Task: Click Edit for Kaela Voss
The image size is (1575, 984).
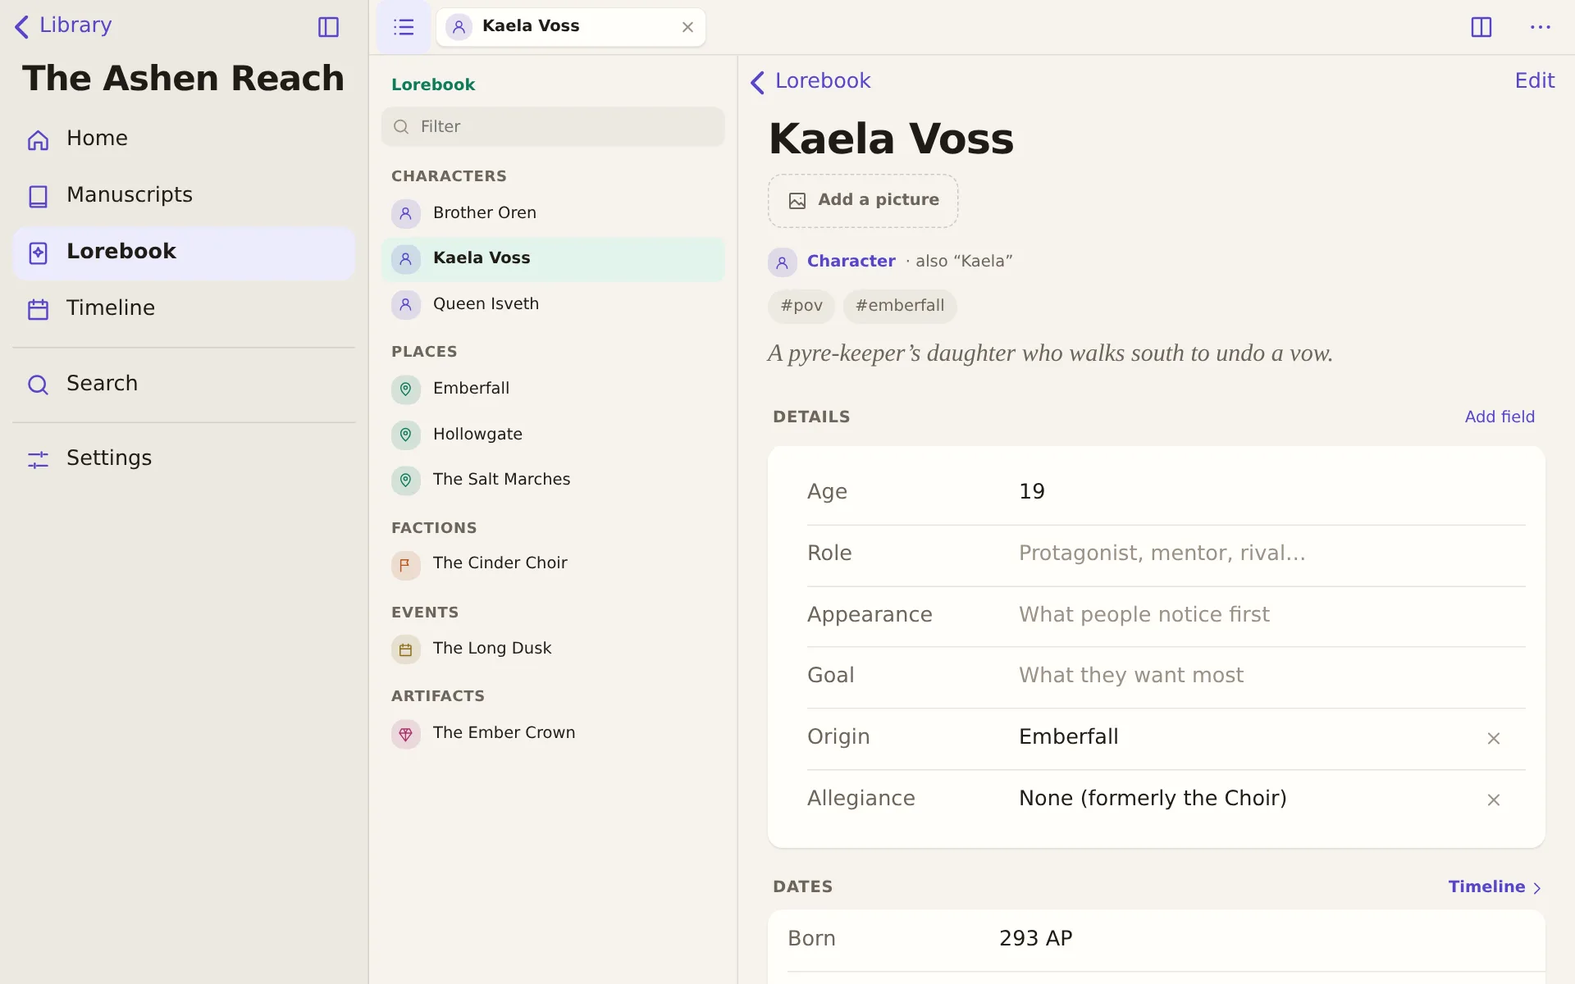Action: [x=1534, y=81]
